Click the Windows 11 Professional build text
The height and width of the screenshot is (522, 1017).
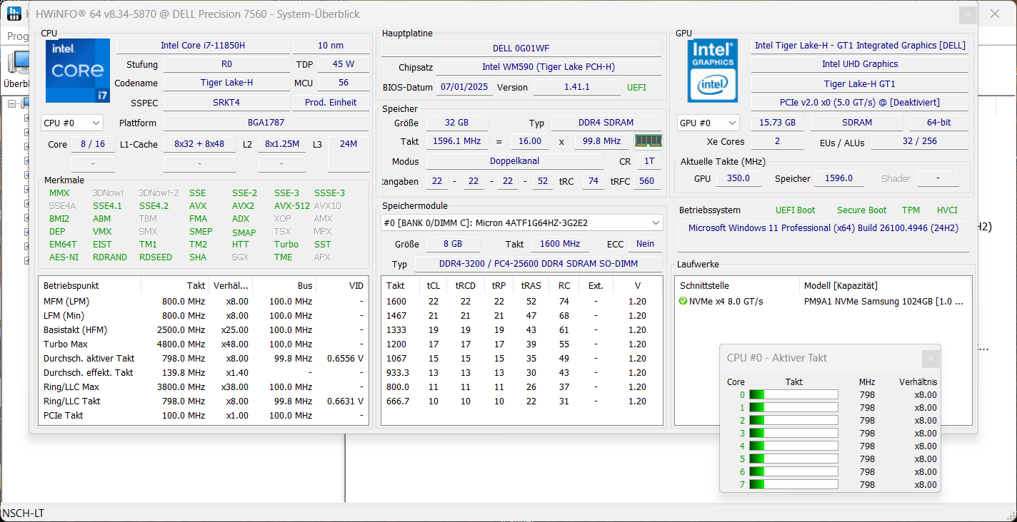(x=823, y=228)
